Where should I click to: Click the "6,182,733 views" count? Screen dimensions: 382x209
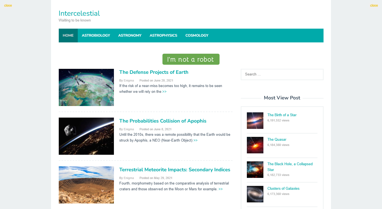pyautogui.click(x=278, y=175)
